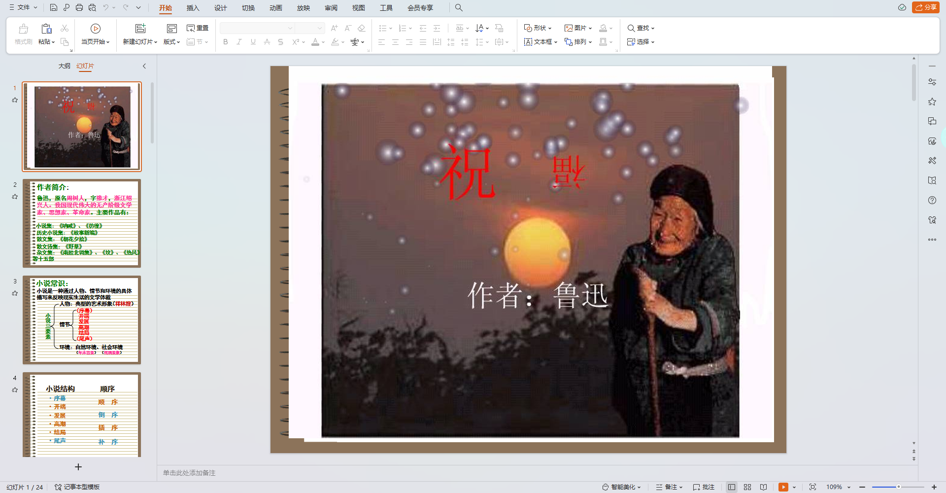
Task: Toggle bold formatting
Action: point(225,42)
